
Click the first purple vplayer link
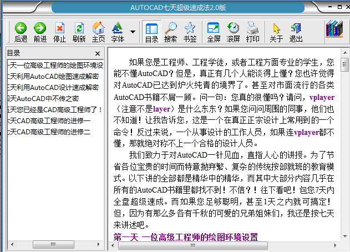[322, 98]
